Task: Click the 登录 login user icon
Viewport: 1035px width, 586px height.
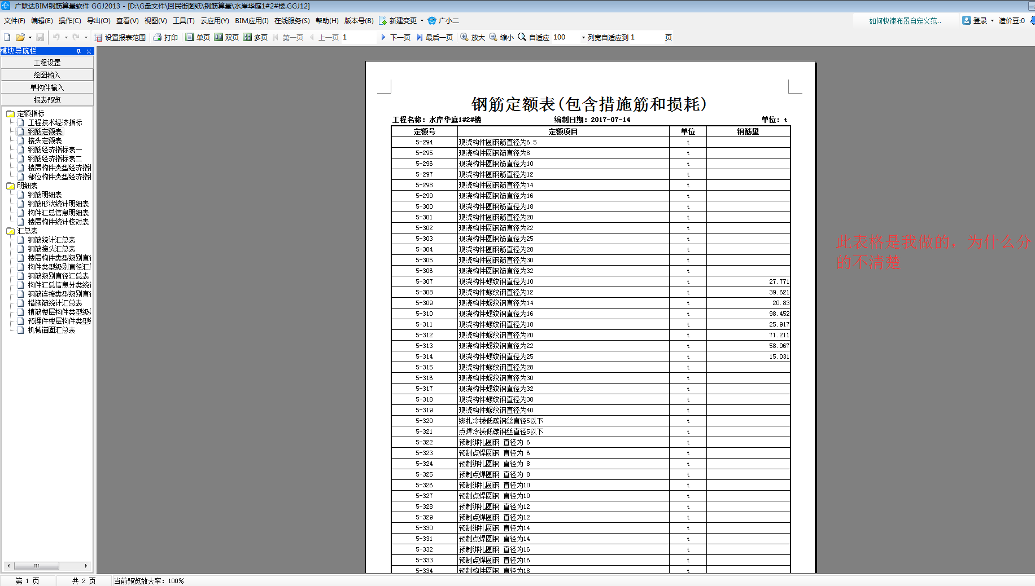Action: [967, 20]
